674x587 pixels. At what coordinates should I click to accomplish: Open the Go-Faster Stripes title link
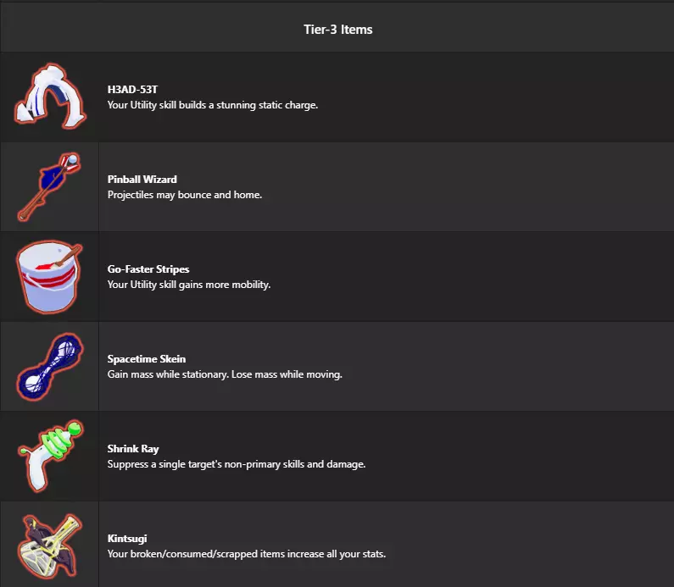tap(148, 269)
